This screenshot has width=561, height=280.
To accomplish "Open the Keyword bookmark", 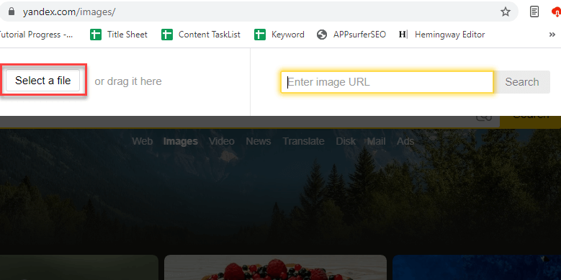I will pos(279,35).
